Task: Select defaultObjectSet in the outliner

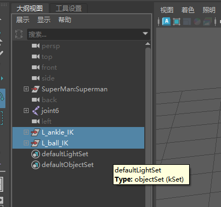Action: [78, 165]
